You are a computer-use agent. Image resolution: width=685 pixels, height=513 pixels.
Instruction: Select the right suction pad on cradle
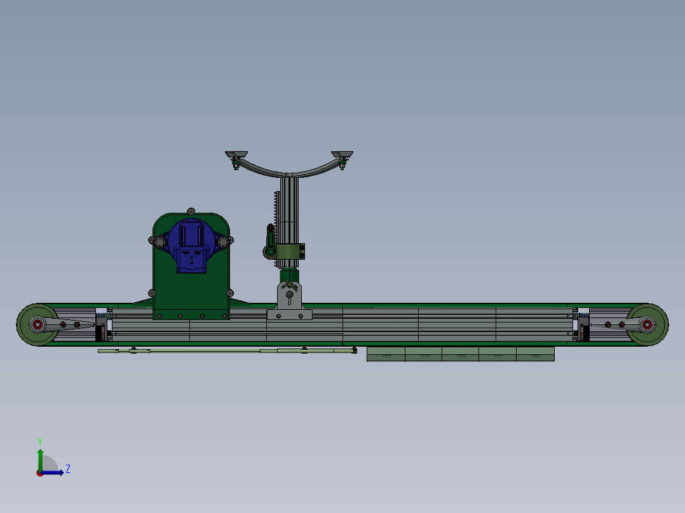[342, 155]
